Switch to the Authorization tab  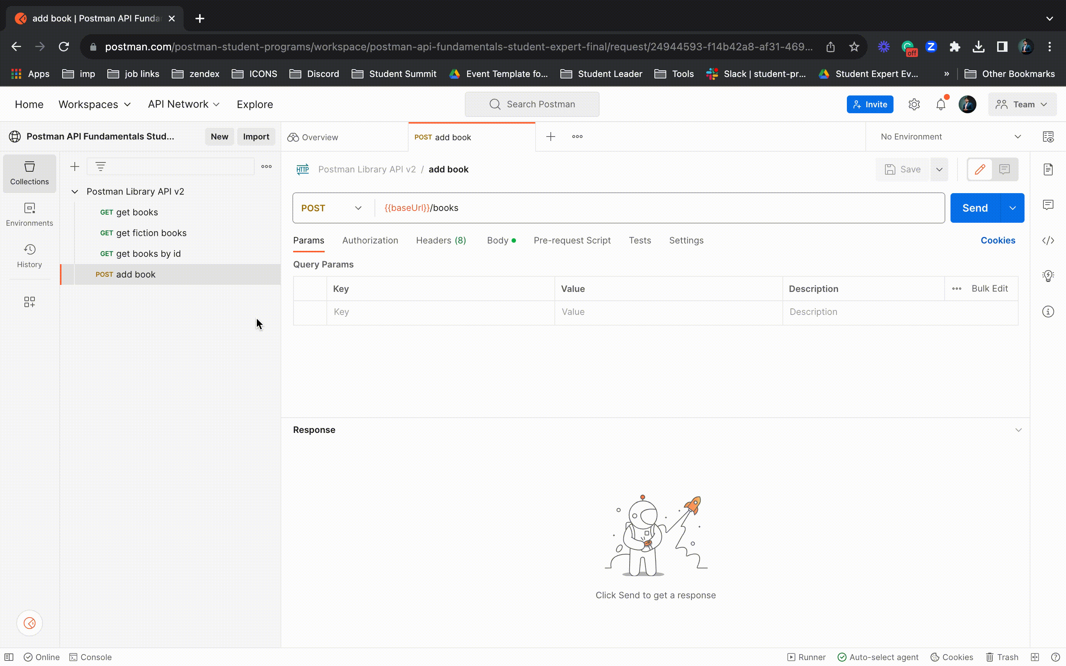(369, 240)
